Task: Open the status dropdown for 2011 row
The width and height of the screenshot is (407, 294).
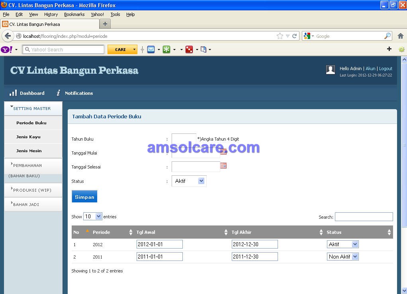Action: (342, 257)
